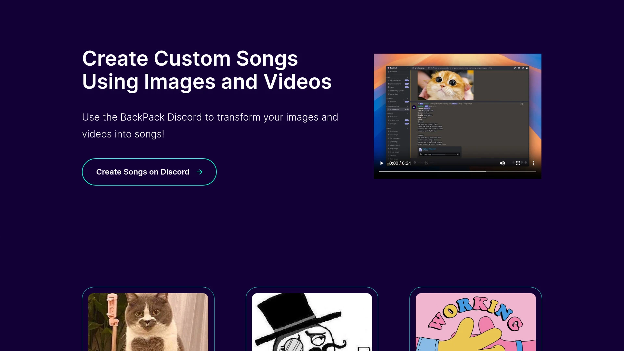The image size is (624, 351).
Task: Click the arrow icon inside Discord button
Action: 200,172
